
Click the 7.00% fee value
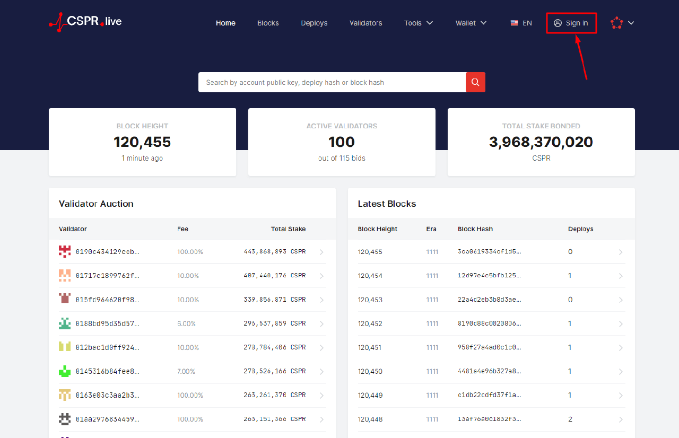click(186, 372)
